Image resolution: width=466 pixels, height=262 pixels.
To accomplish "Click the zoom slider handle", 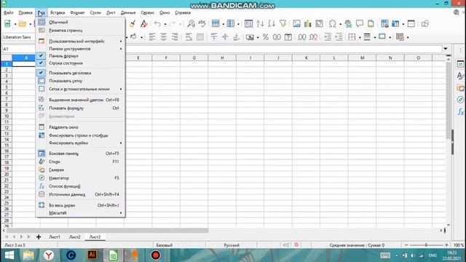I will 426,245.
